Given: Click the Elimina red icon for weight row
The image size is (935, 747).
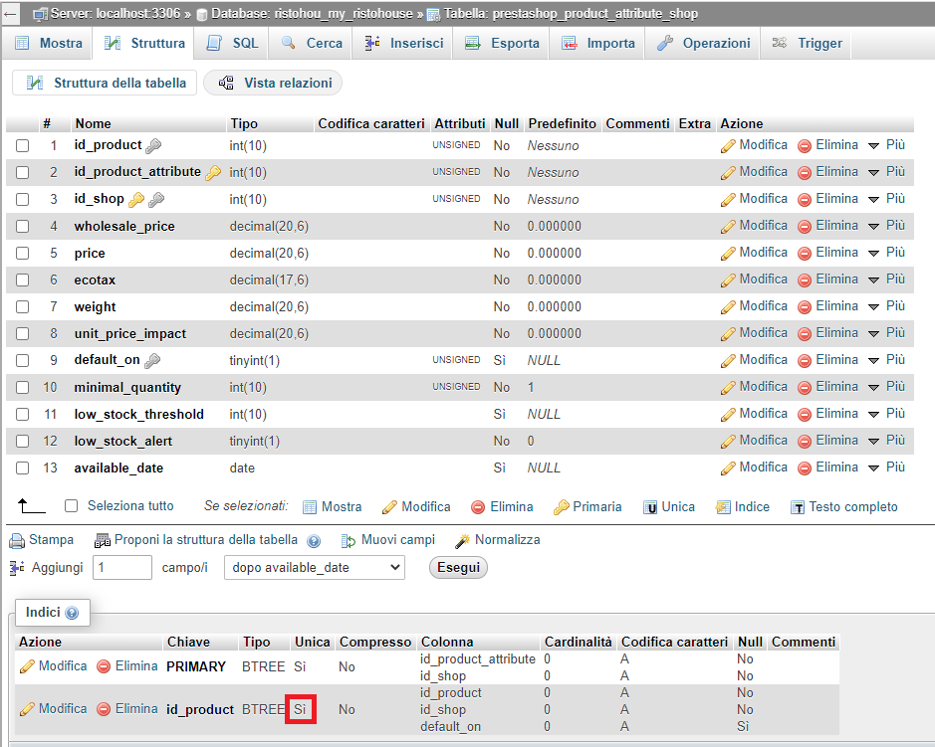Looking at the screenshot, I should tap(805, 306).
